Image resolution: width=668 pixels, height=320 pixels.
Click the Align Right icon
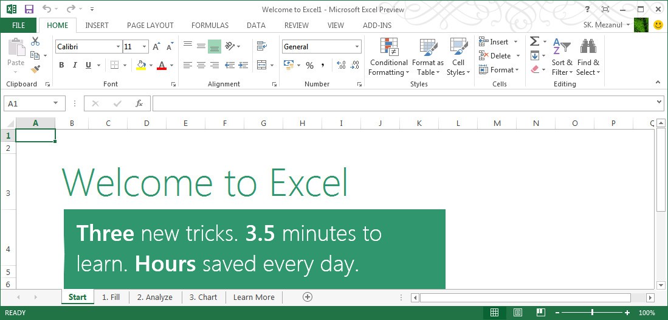pyautogui.click(x=215, y=65)
